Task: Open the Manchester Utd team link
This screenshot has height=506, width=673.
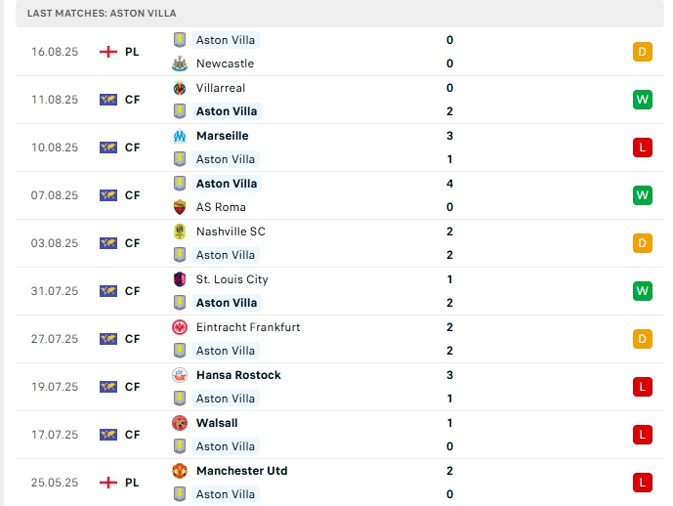Action: pos(241,471)
